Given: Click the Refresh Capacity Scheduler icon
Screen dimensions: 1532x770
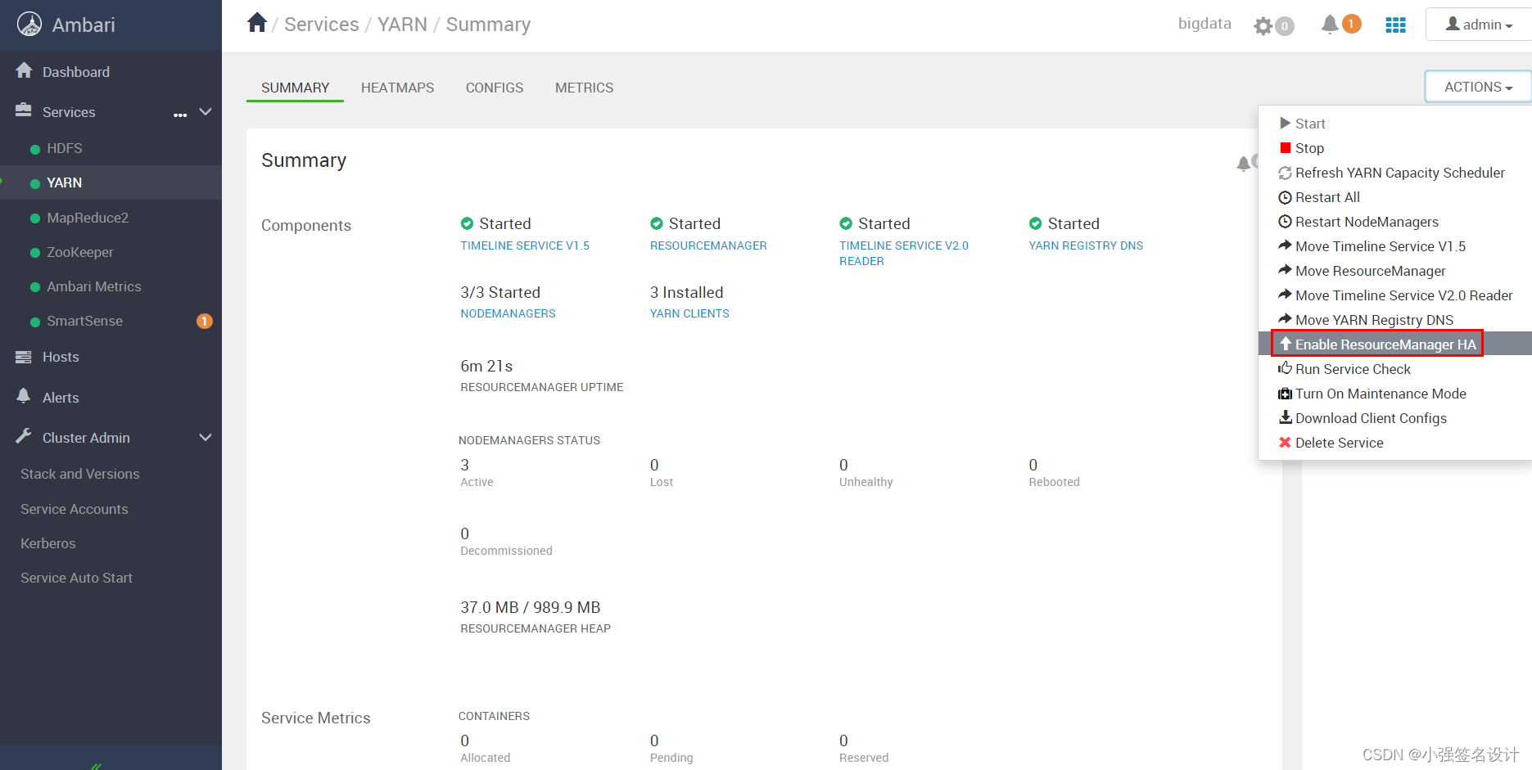Looking at the screenshot, I should (x=1286, y=173).
